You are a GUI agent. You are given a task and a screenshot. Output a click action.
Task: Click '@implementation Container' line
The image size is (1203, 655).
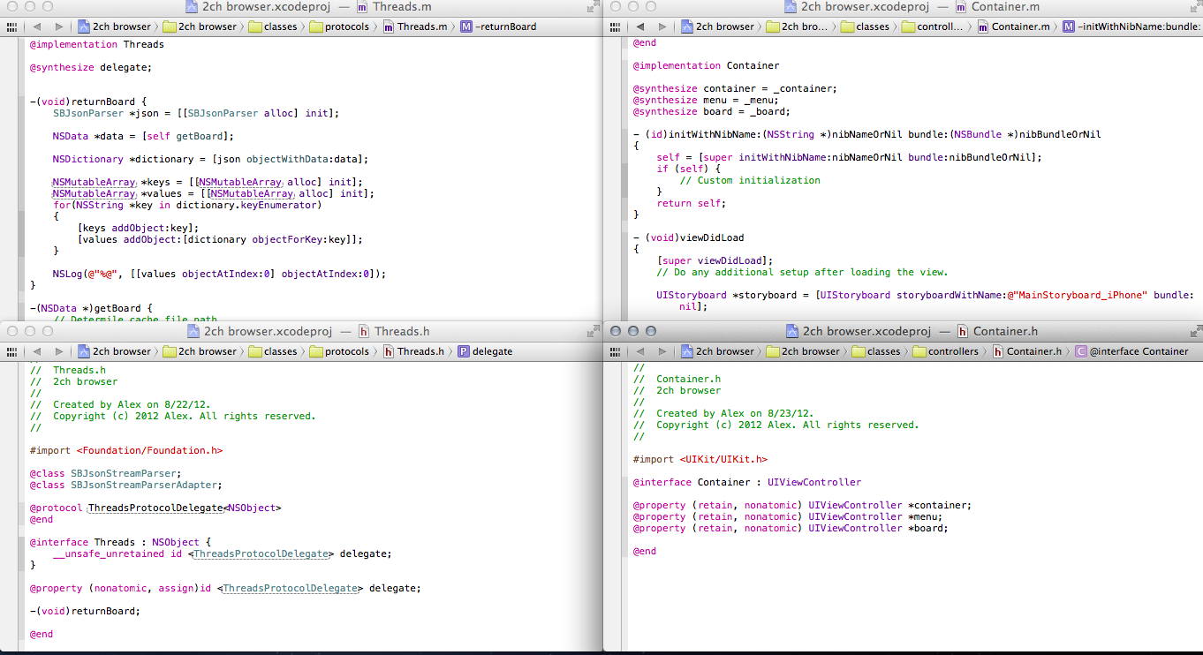pyautogui.click(x=707, y=65)
